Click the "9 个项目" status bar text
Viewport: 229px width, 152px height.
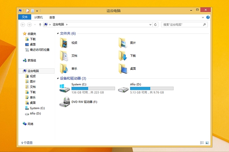point(27,143)
